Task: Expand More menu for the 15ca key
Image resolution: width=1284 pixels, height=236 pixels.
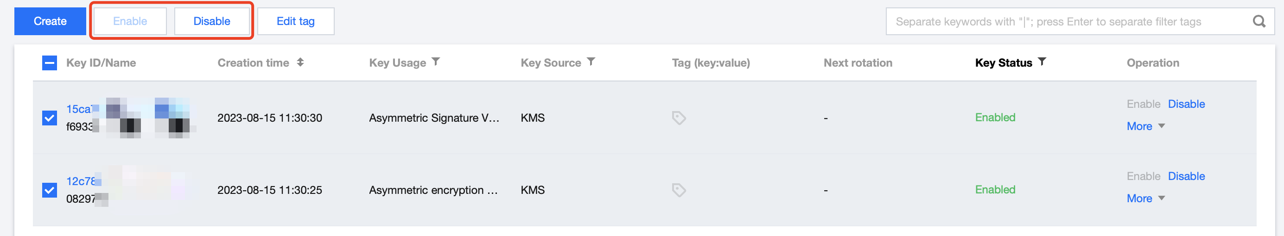Action: 1145,126
